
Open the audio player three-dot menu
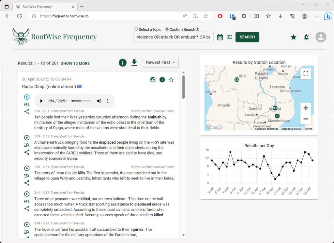click(108, 101)
